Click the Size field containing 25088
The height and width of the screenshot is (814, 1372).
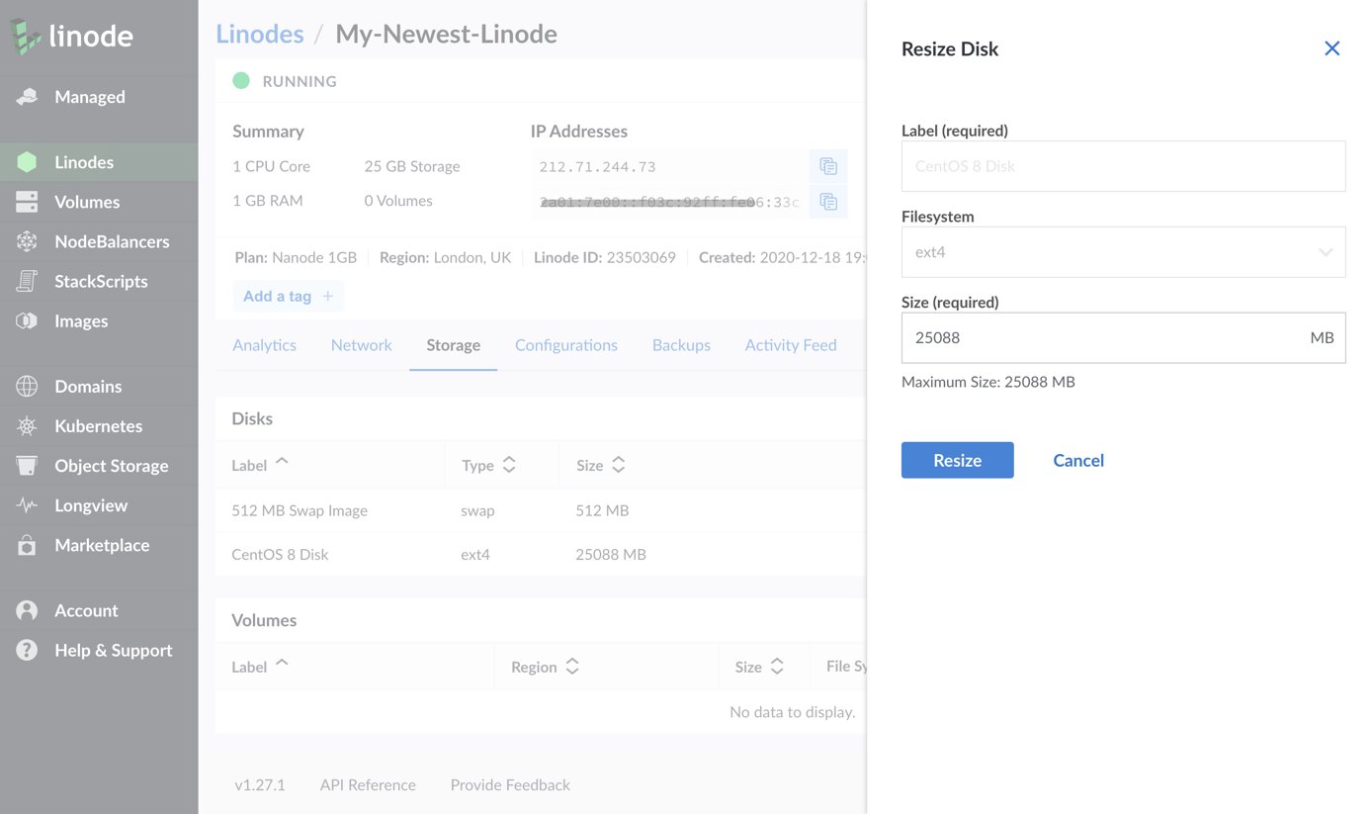point(1123,337)
